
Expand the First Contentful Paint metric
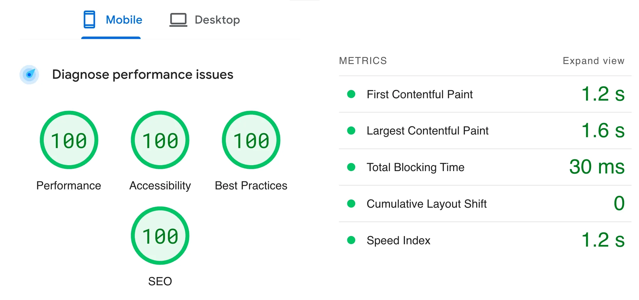click(419, 94)
